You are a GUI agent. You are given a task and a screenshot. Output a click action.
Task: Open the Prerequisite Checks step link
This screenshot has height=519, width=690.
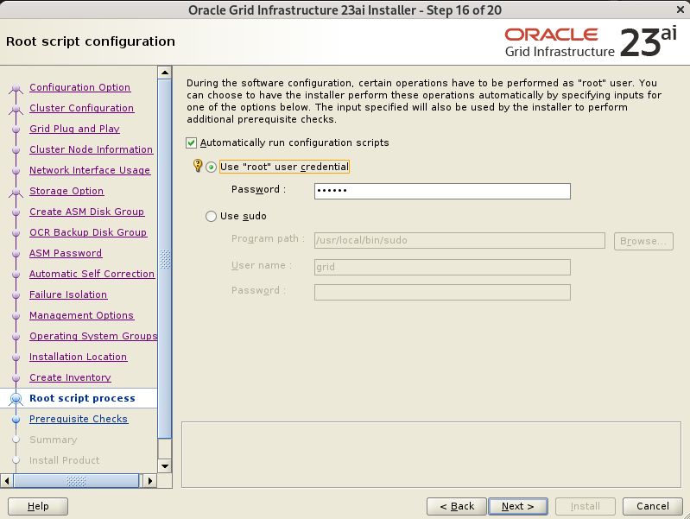point(79,419)
